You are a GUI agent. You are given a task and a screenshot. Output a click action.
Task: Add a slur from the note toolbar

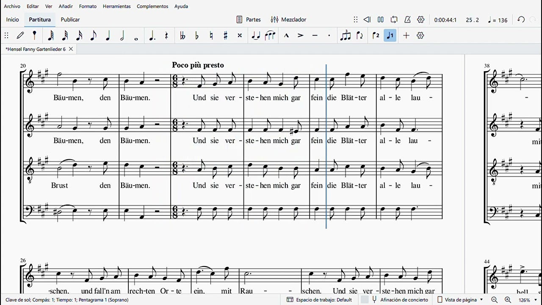coord(270,36)
